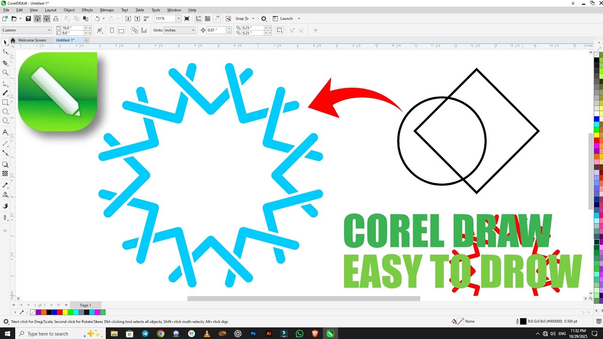
Task: Pick the Artistic Media brush tool
Action: (x=5, y=93)
